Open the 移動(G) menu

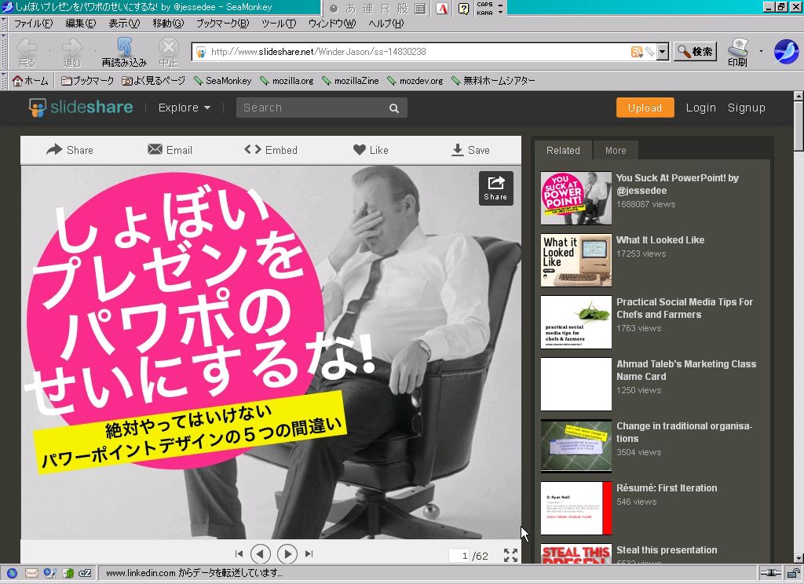(168, 24)
